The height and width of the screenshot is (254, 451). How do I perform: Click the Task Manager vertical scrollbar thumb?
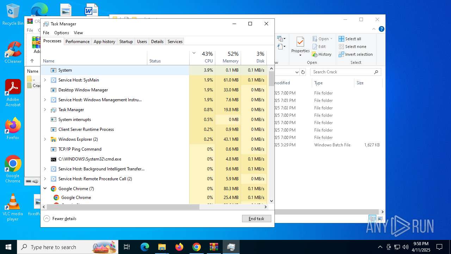click(271, 78)
